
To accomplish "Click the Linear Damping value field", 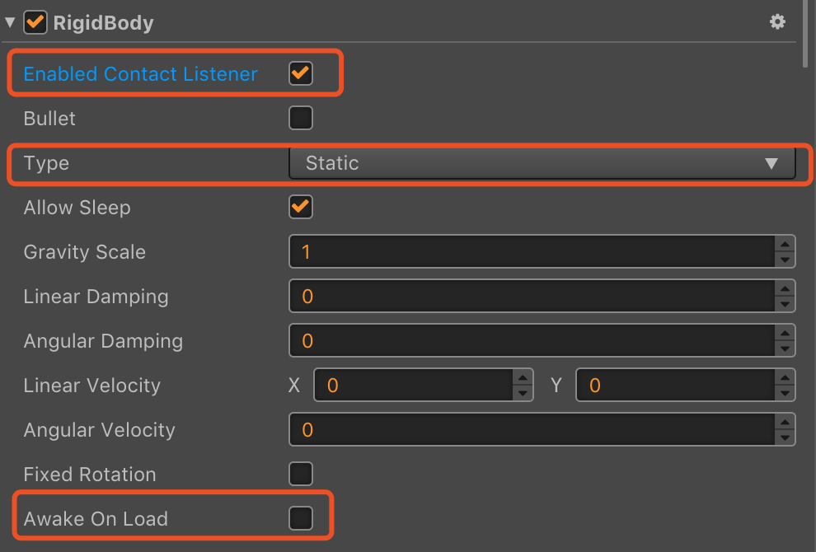I will (532, 296).
